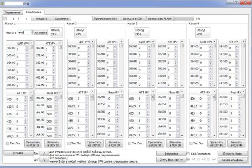Click the Открыть фазы button
The height and width of the screenshot is (168, 252).
pos(232,154)
